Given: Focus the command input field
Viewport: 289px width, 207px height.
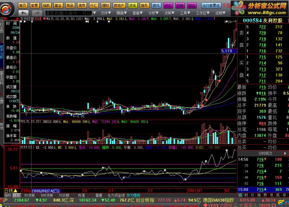Looking at the screenshot, I should pos(68,13).
